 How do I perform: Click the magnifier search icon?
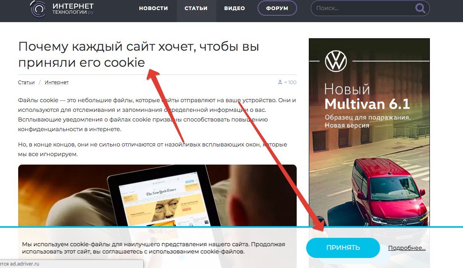420,8
